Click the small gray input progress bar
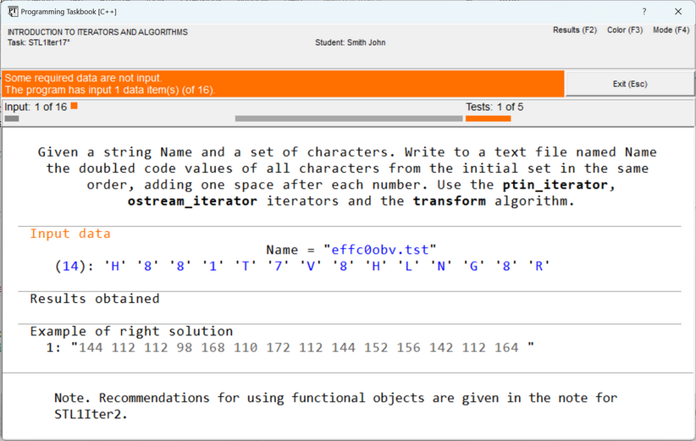This screenshot has height=441, width=696. click(x=12, y=119)
